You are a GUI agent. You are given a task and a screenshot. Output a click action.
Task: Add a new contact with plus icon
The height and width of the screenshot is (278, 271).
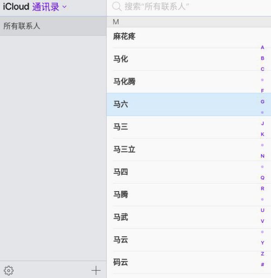[96, 270]
